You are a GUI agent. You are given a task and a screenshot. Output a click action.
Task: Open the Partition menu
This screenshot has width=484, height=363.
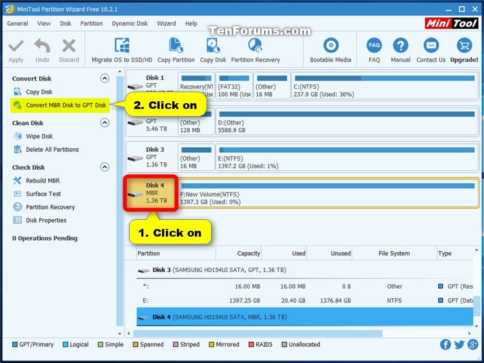pos(92,23)
